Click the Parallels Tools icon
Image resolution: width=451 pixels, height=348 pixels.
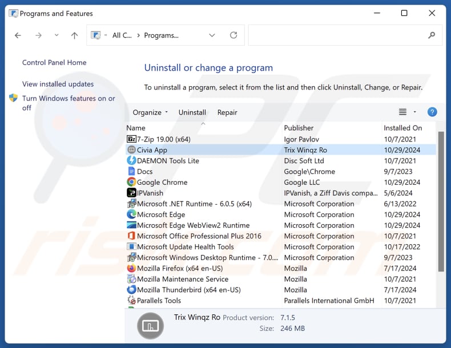[131, 300]
